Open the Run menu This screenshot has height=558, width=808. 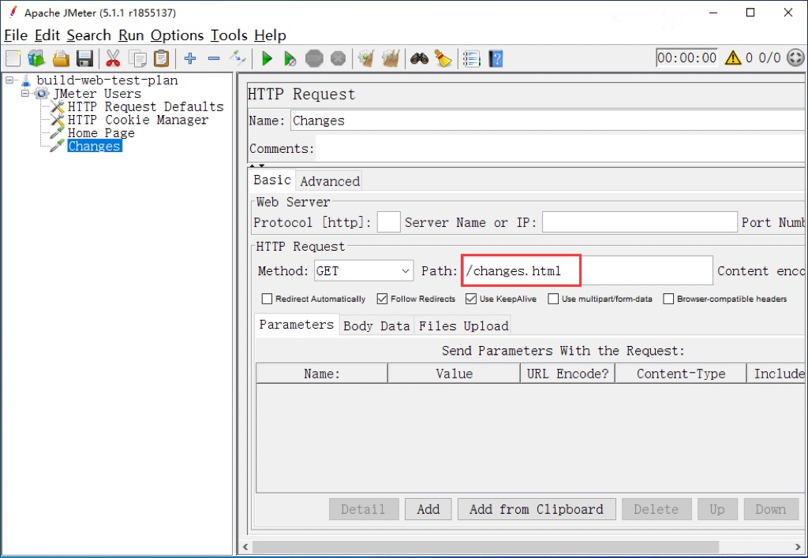click(131, 35)
